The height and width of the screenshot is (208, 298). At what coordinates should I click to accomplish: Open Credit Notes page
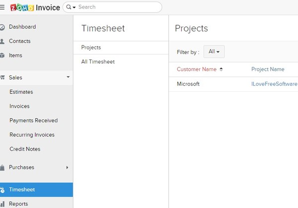[x=25, y=149]
